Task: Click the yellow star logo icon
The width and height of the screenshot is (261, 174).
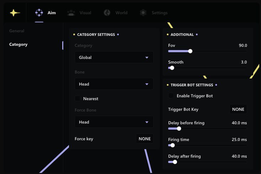Action: tap(15, 13)
